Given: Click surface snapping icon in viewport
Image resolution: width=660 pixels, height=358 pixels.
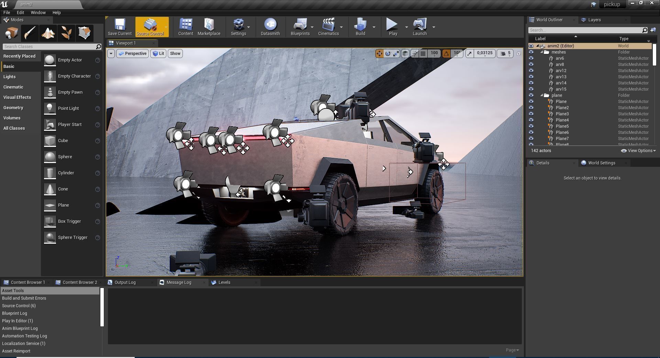Looking at the screenshot, I should (x=415, y=54).
